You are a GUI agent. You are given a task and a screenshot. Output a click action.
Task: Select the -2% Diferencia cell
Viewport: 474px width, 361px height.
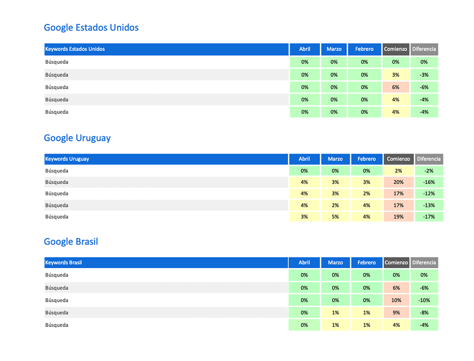pyautogui.click(x=429, y=171)
